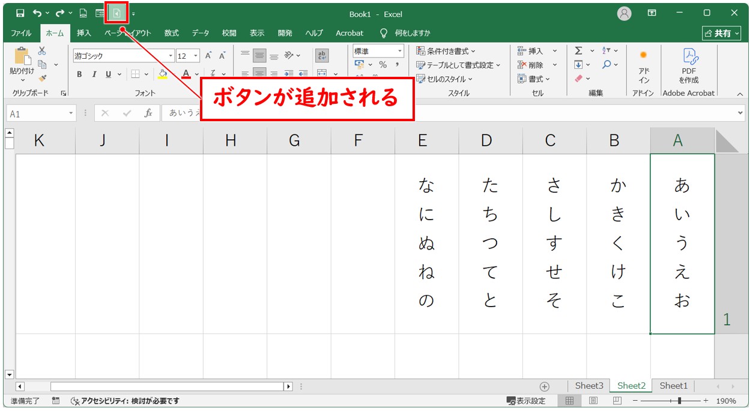Viewport: 753px width, 411px height.
Task: Switch to the 表示 ribbon tab
Action: 257,33
